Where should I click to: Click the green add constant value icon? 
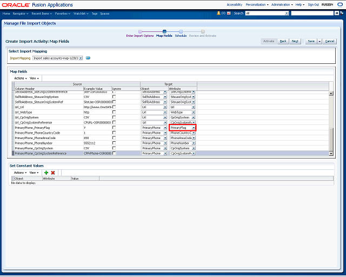point(46,172)
